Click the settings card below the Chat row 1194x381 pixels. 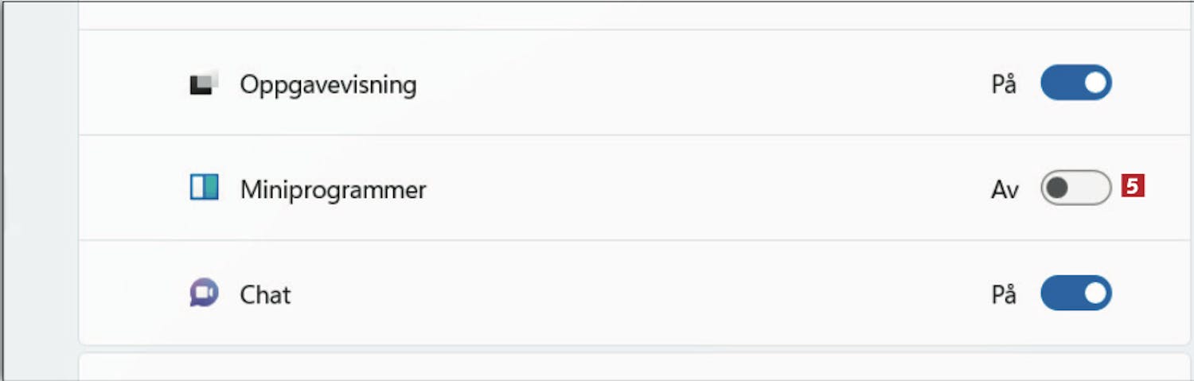pyautogui.click(x=635, y=367)
